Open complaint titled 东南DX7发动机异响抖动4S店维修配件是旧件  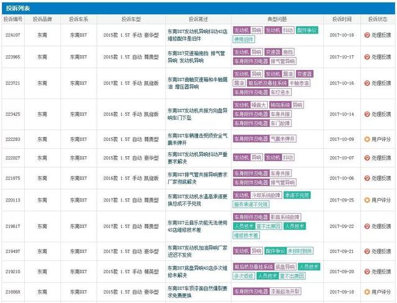point(197,35)
